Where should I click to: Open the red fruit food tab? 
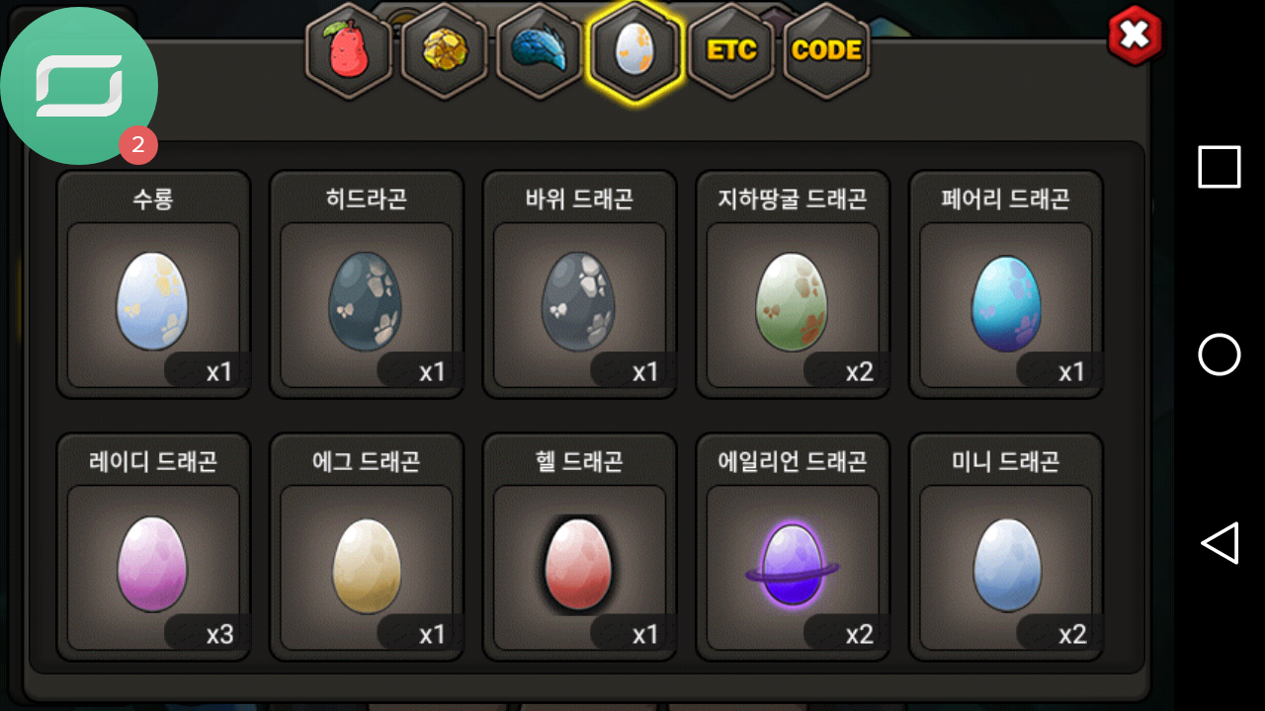349,51
